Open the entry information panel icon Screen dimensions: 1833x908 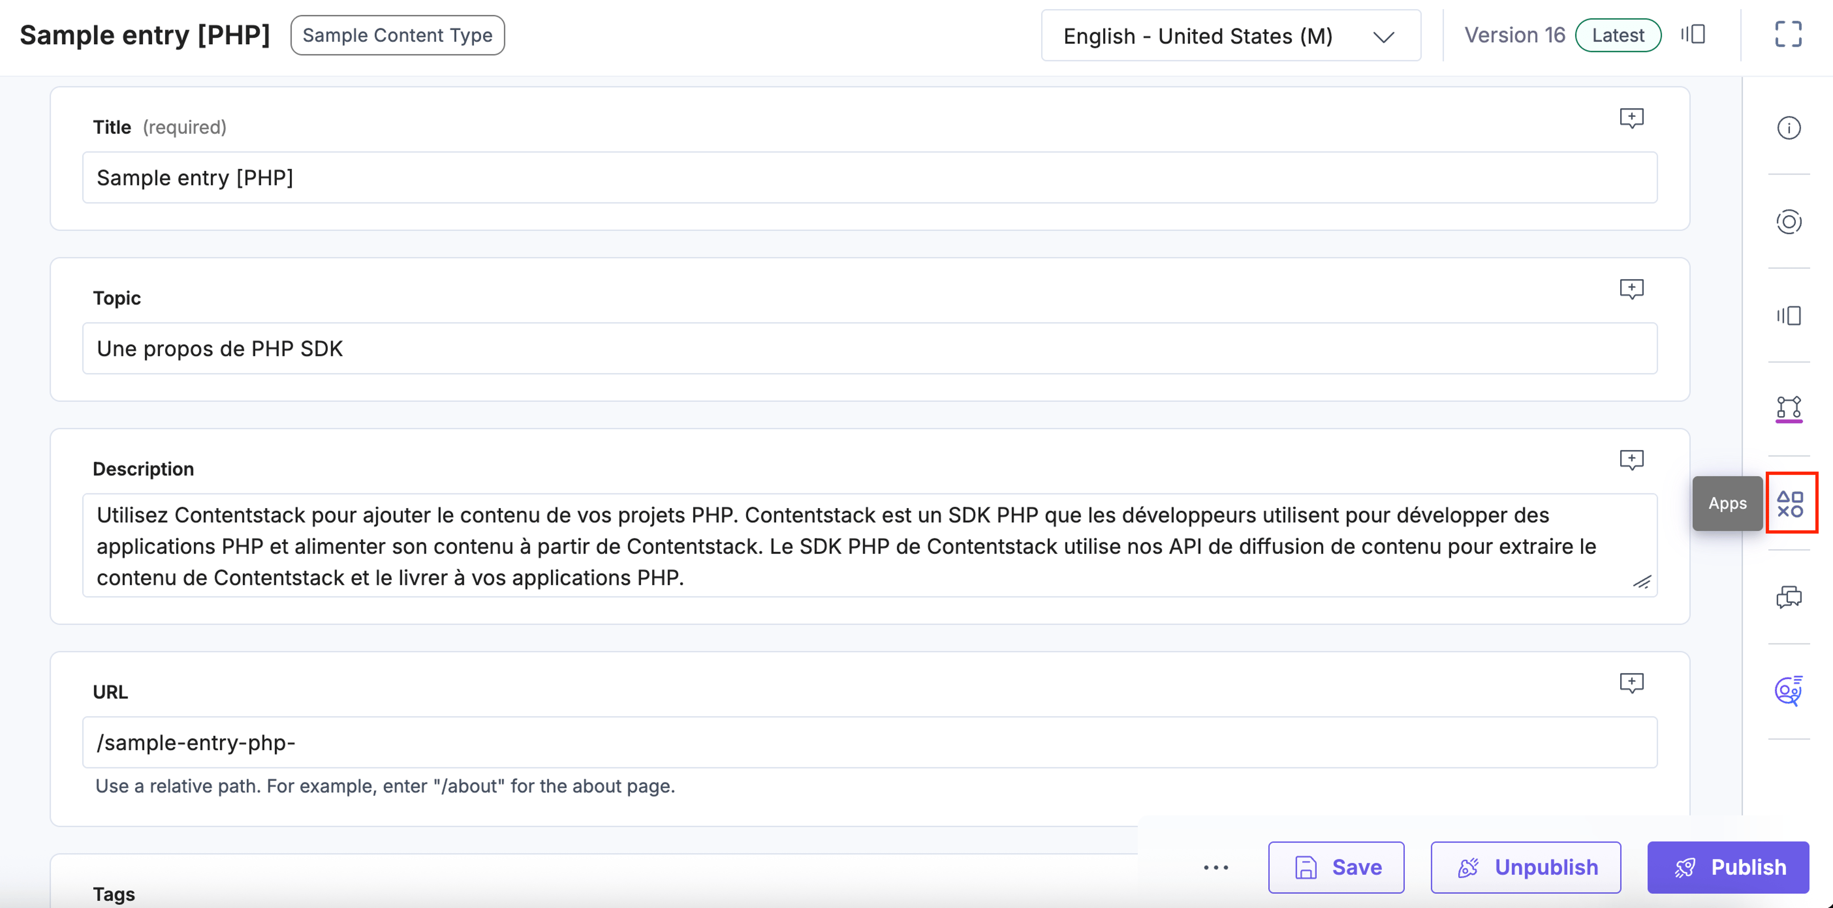pyautogui.click(x=1788, y=128)
